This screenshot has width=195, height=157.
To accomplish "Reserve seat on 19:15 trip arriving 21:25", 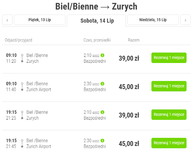I will (x=169, y=115).
